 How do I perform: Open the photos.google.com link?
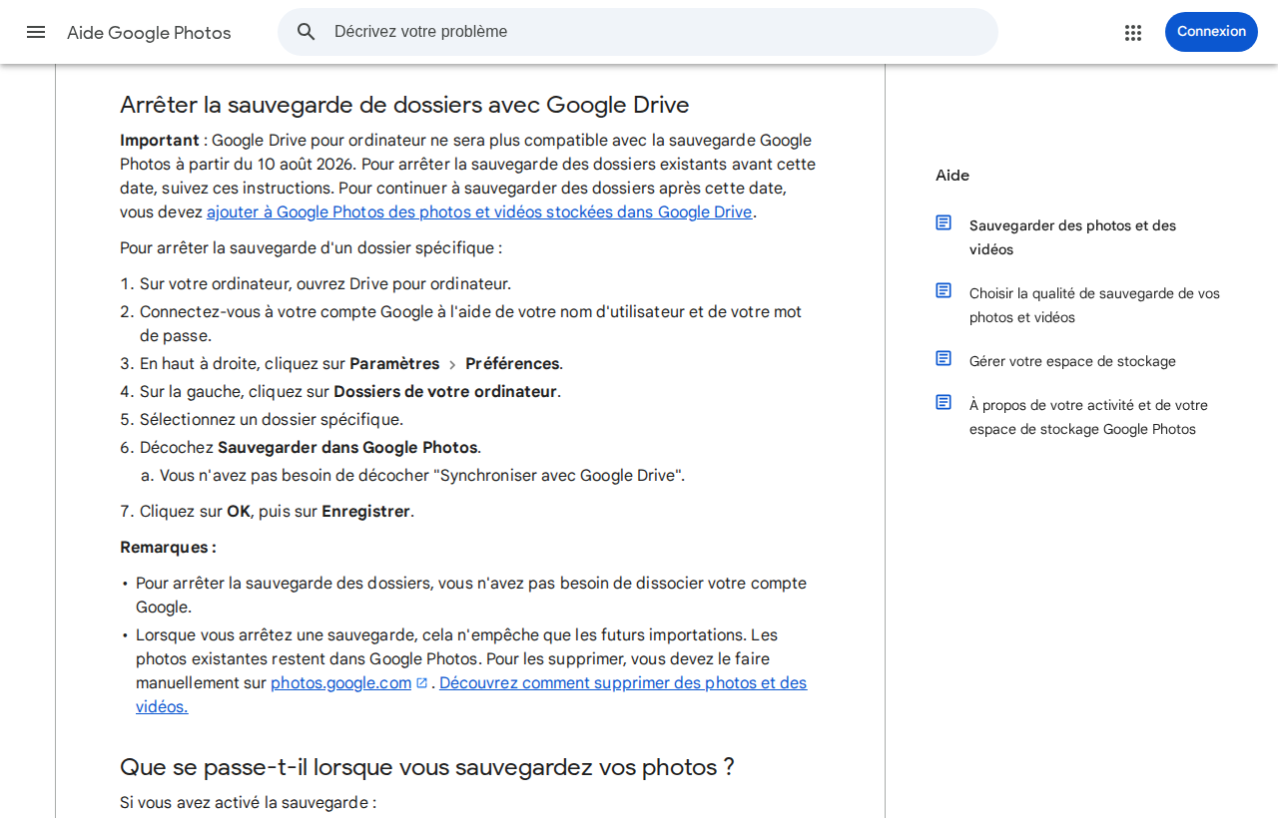(341, 683)
